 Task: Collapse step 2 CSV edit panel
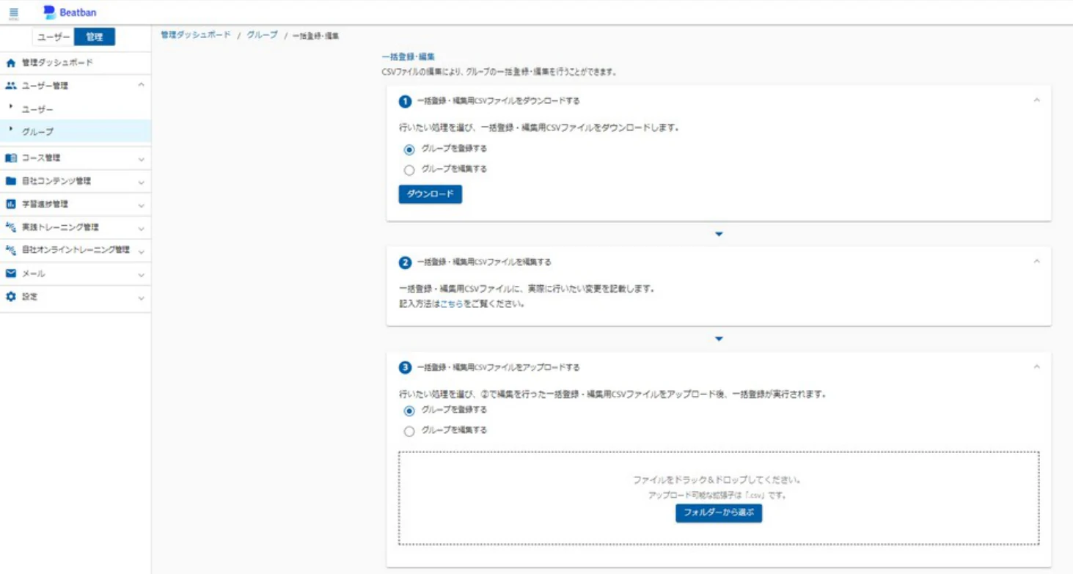1036,262
